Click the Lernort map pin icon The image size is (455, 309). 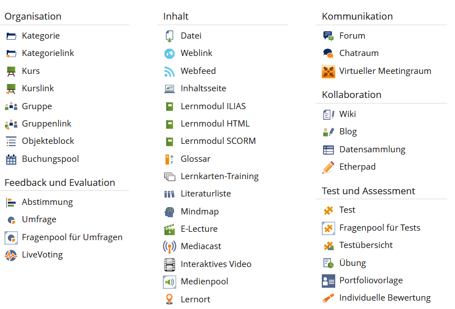(x=170, y=299)
